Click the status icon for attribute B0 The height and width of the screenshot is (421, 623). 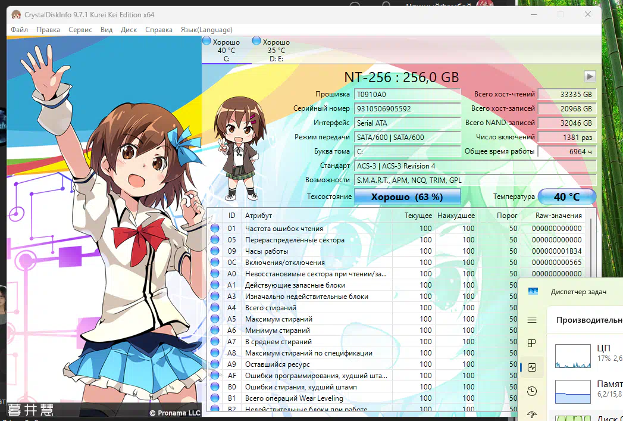[215, 387]
